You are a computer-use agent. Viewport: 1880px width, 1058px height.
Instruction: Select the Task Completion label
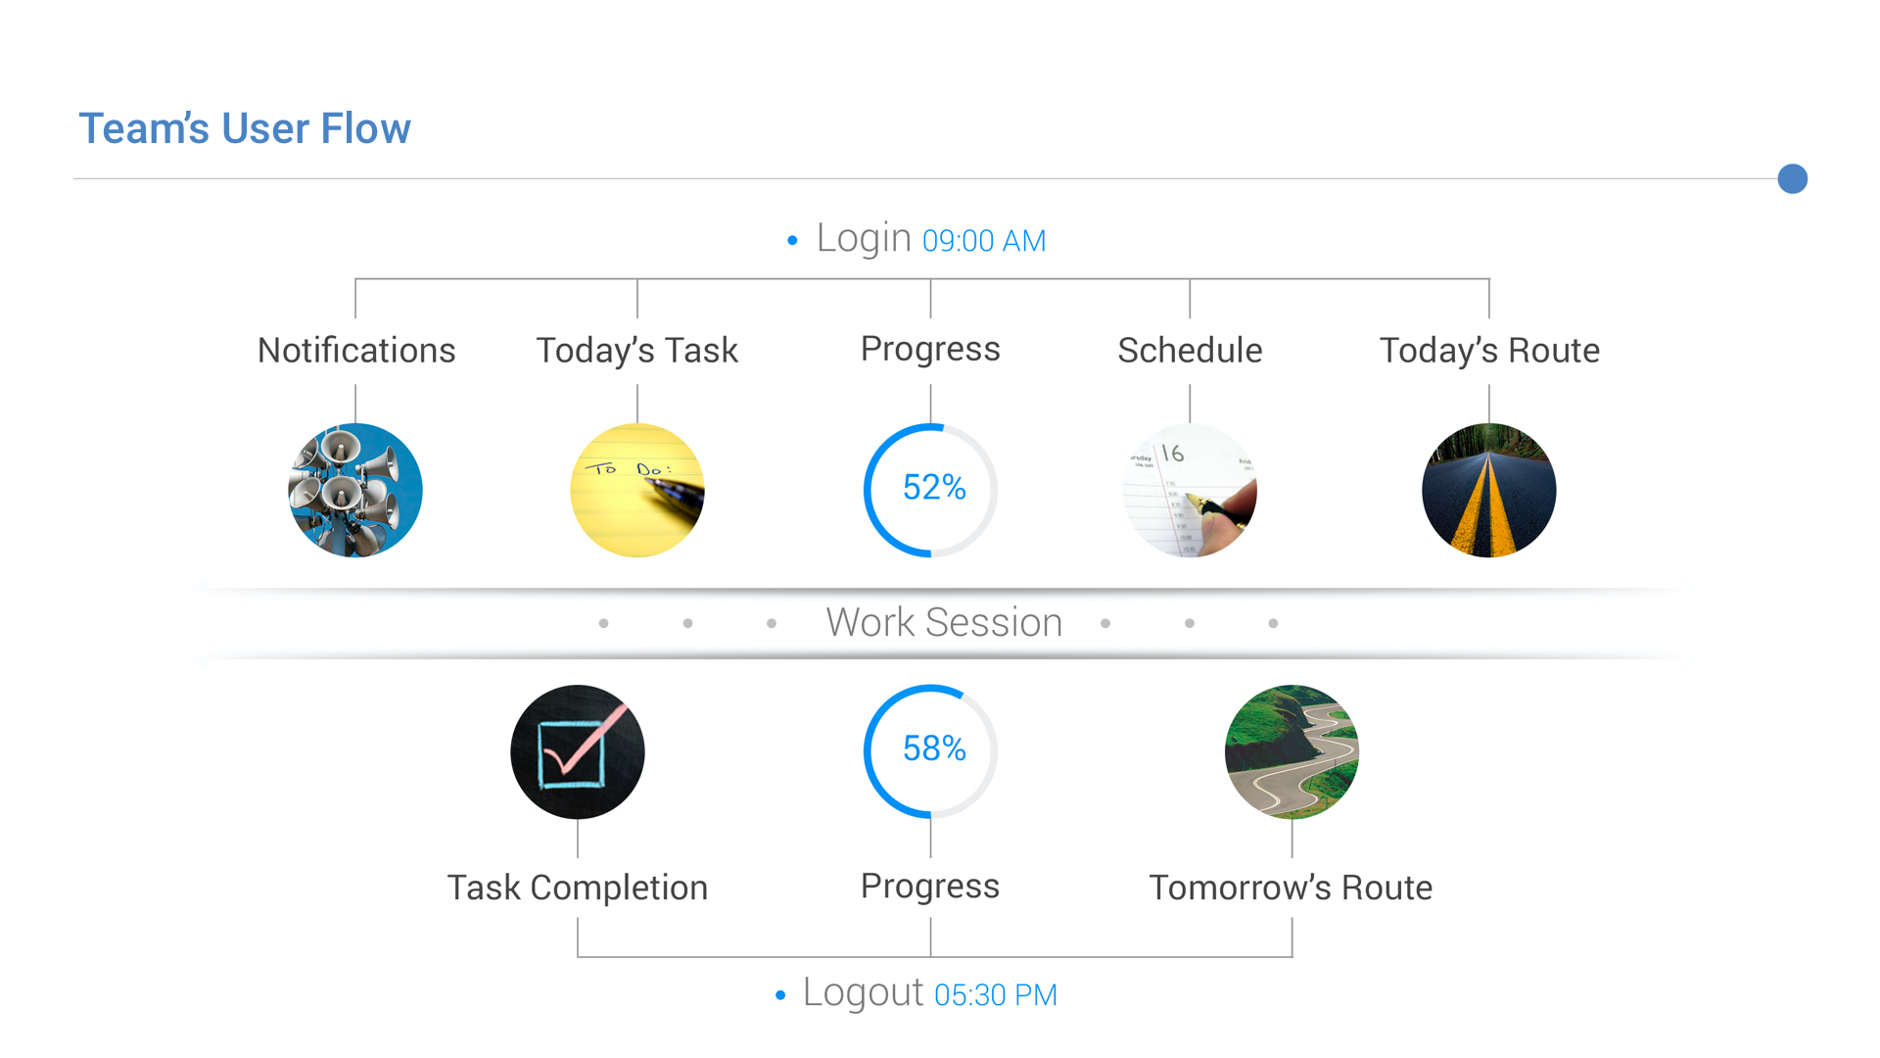[x=578, y=888]
